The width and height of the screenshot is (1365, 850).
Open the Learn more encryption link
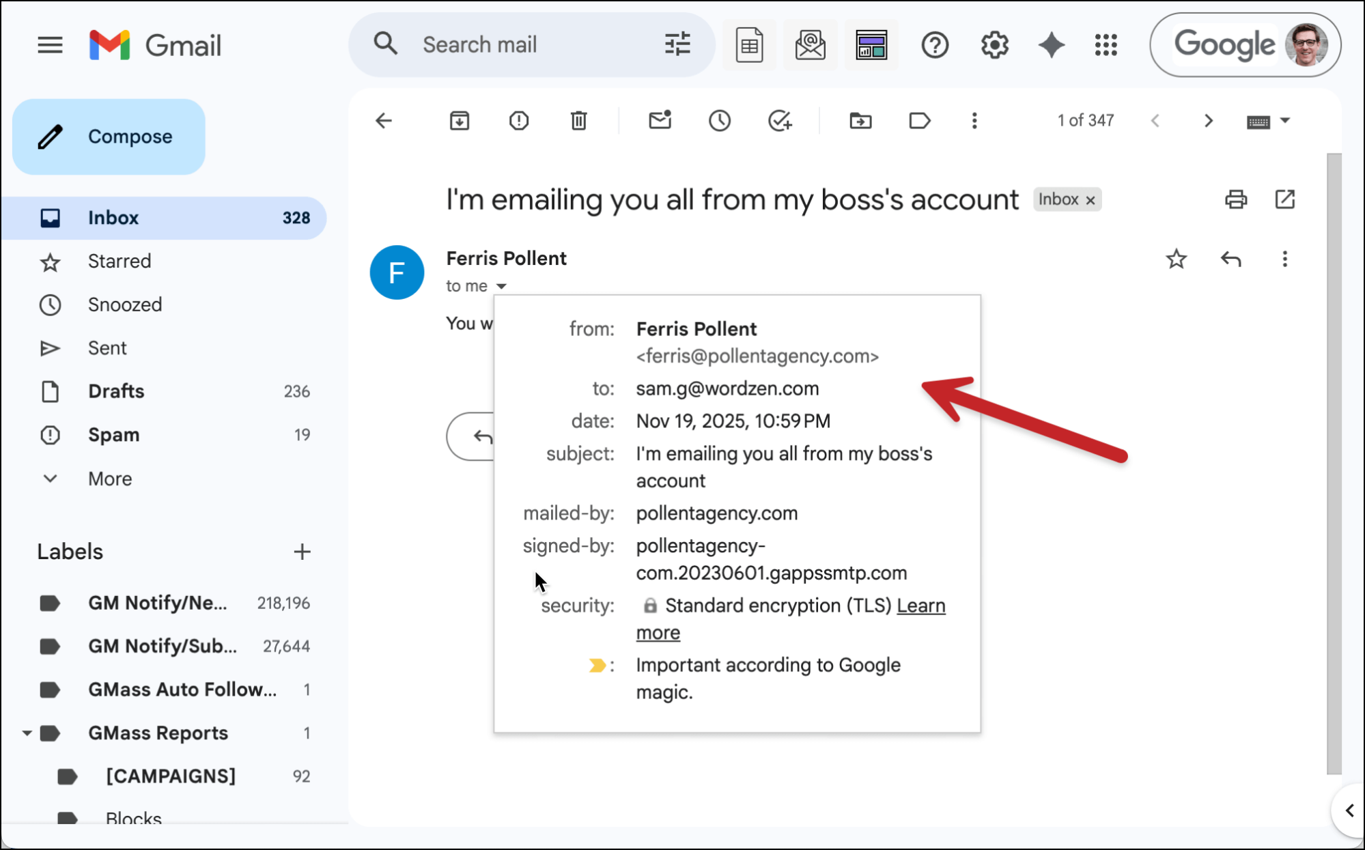point(920,606)
